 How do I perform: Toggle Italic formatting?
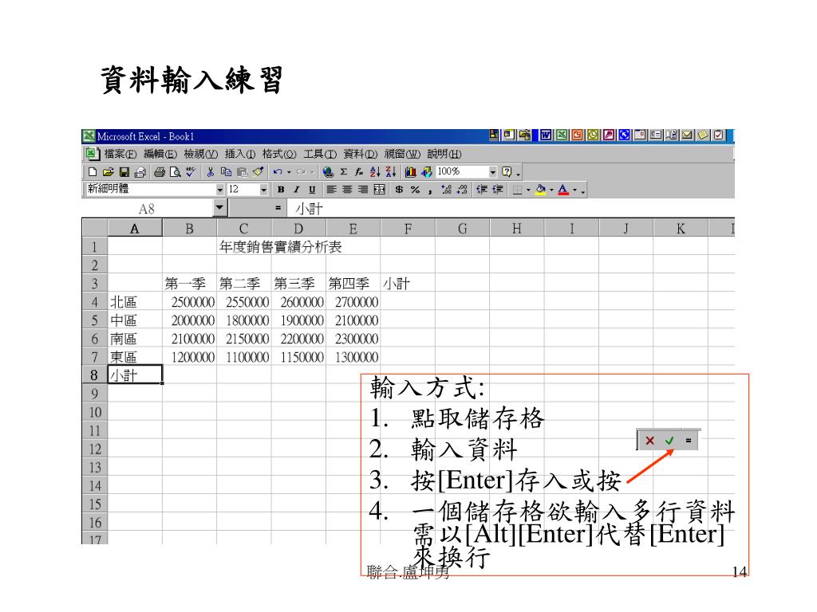[297, 190]
